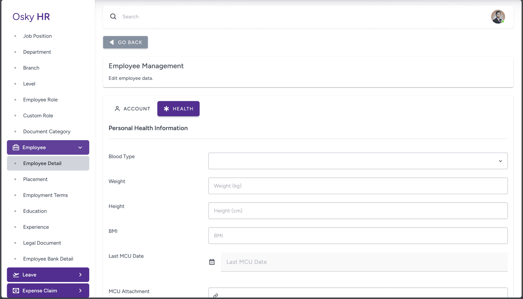Open Employee Detail in the sidebar

tap(42, 163)
